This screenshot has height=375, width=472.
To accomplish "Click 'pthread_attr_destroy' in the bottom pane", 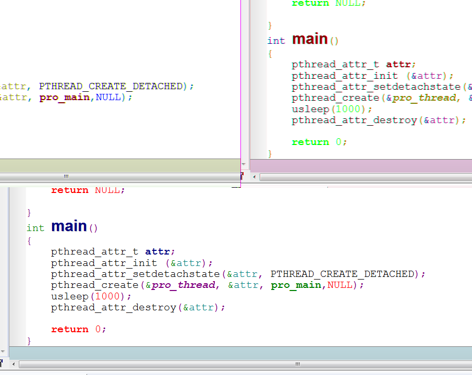I will point(114,308).
